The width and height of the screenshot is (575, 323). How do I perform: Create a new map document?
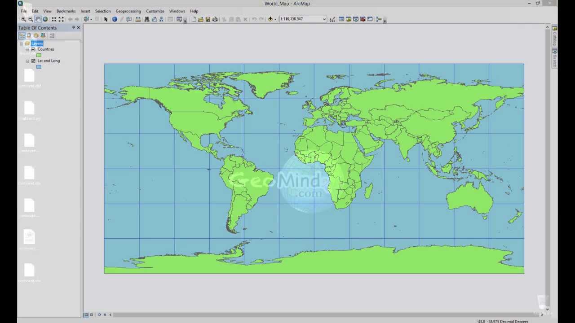(x=194, y=19)
